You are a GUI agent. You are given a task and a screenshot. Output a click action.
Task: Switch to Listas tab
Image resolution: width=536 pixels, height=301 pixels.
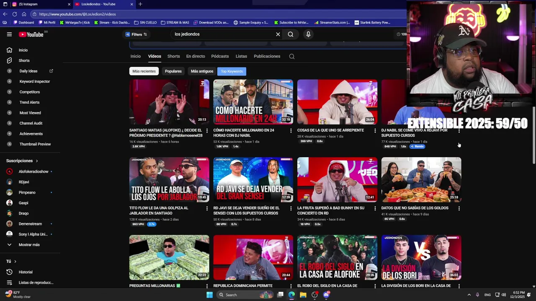coord(241,56)
